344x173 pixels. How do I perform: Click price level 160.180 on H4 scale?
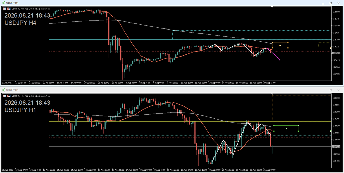coord(336,40)
